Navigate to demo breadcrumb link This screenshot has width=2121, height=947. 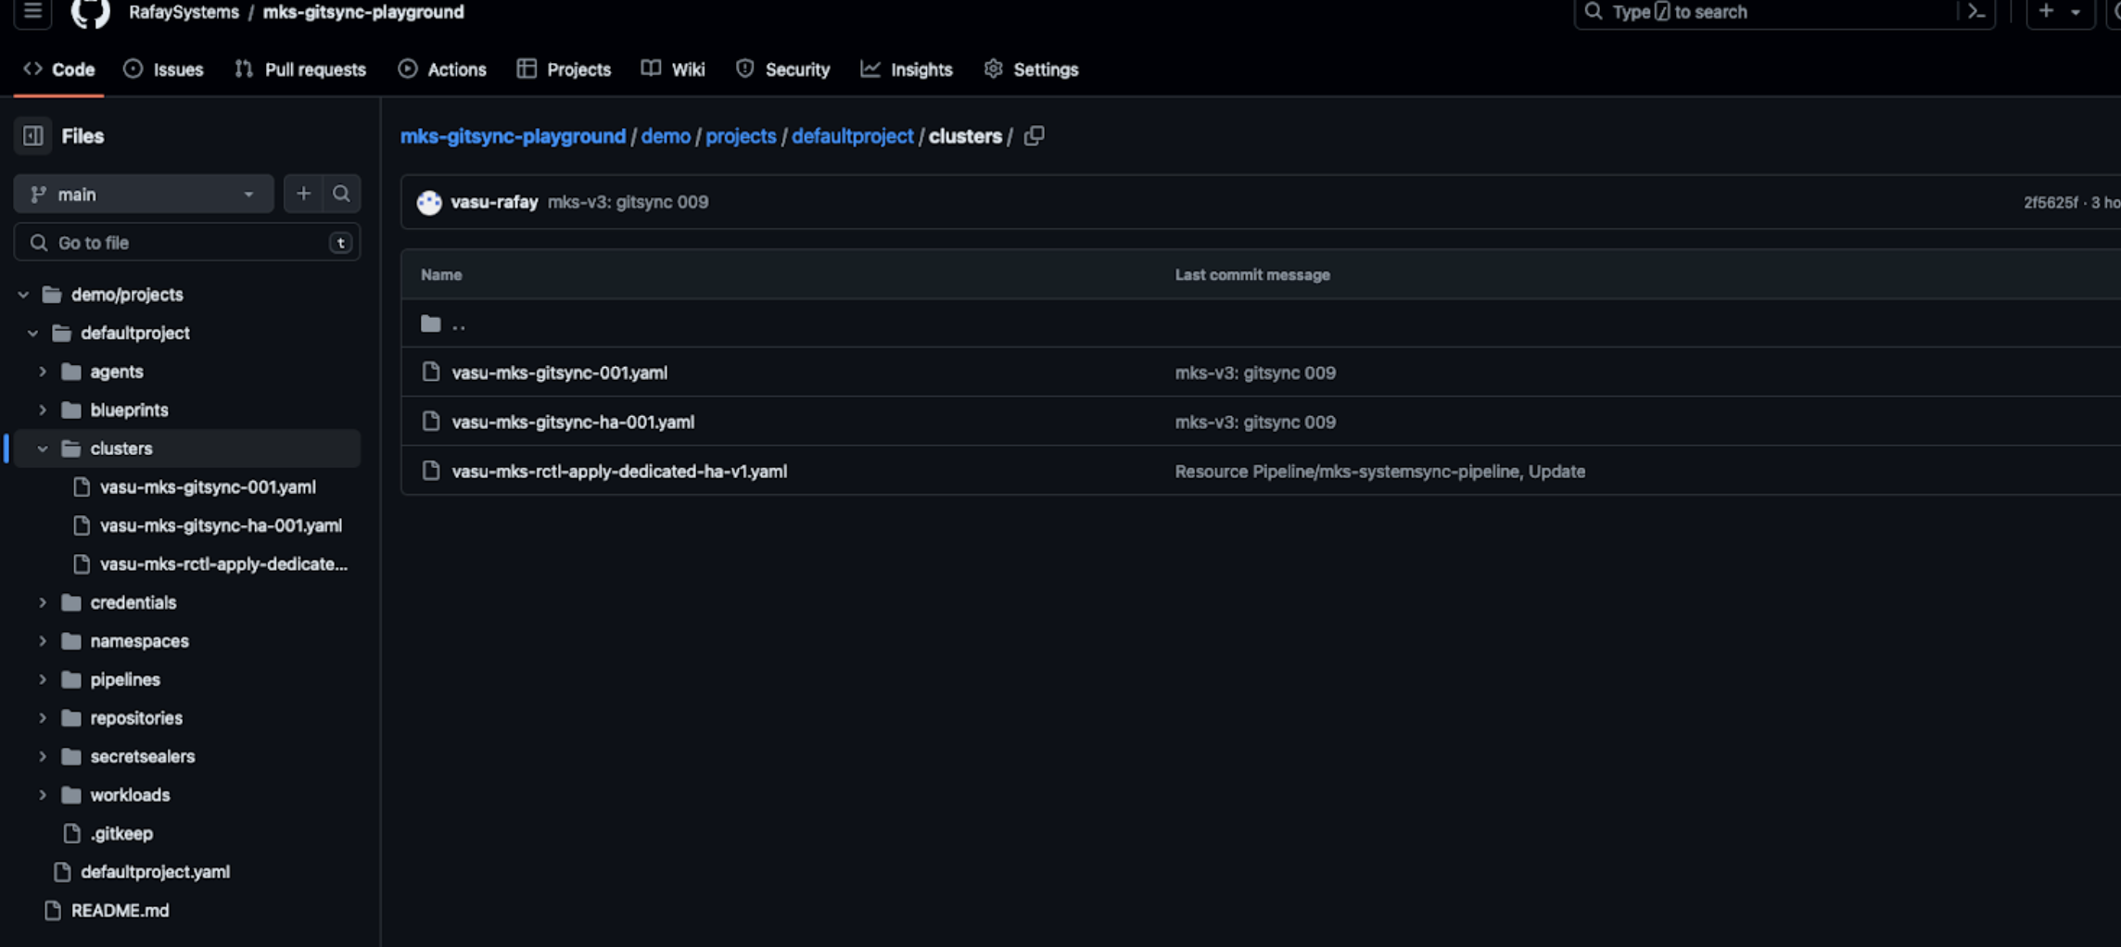(x=666, y=136)
